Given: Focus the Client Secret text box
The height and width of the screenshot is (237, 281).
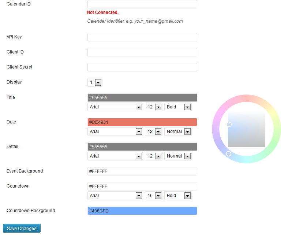Looking at the screenshot, I should tap(142, 67).
